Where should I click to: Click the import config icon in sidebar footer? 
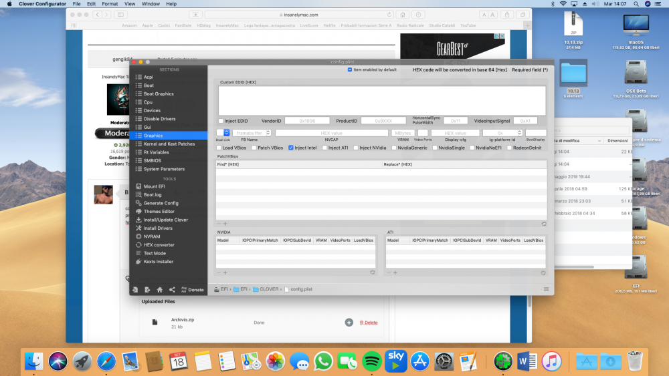(x=135, y=290)
